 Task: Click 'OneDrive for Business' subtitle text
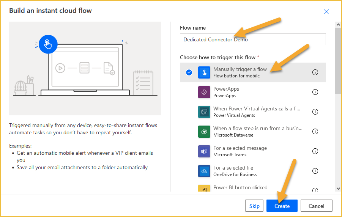pyautogui.click(x=235, y=175)
